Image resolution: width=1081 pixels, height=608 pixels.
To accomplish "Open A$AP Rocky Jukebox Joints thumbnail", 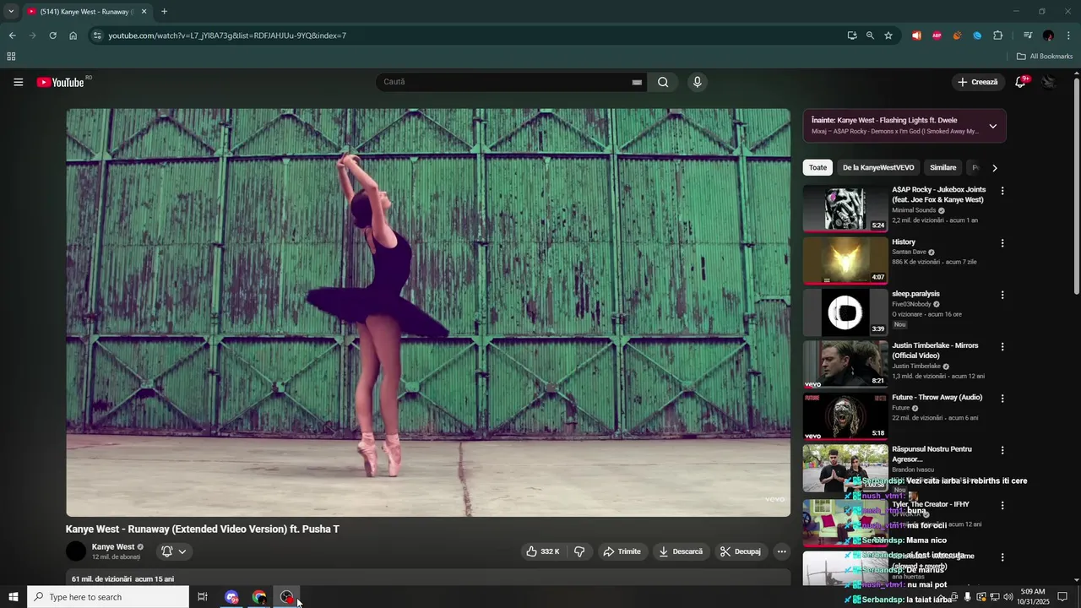I will tap(845, 208).
